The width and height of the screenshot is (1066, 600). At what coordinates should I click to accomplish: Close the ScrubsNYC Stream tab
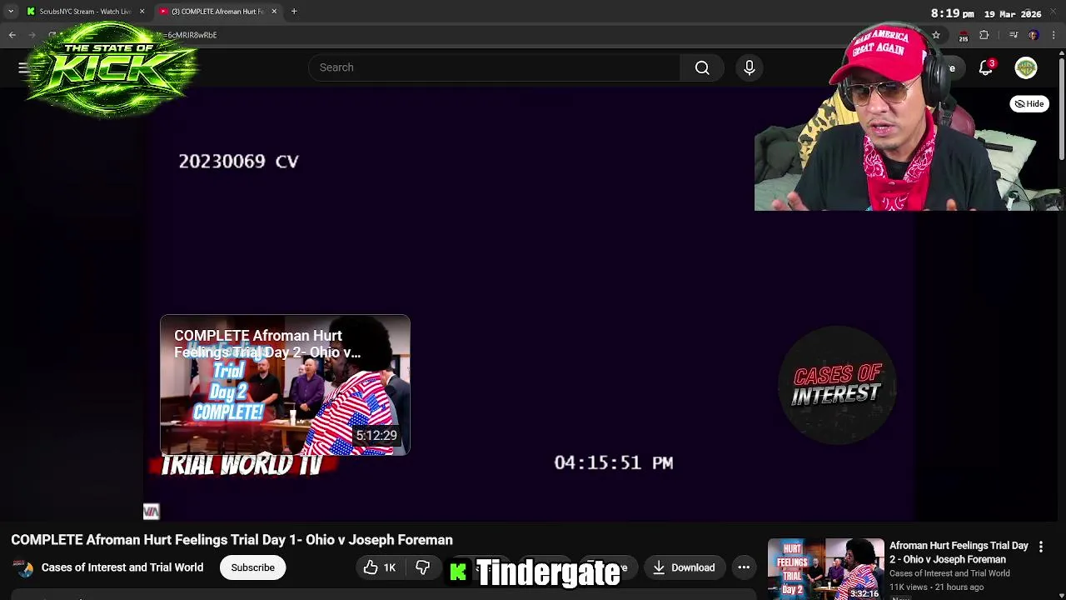point(142,12)
